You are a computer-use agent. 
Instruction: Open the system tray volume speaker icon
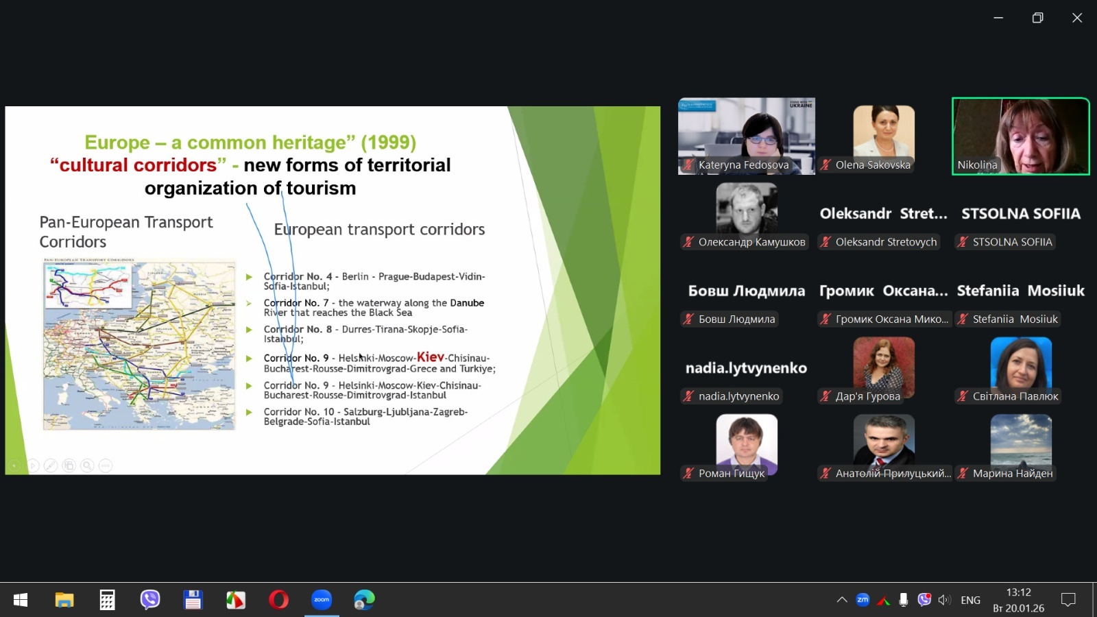pyautogui.click(x=944, y=600)
